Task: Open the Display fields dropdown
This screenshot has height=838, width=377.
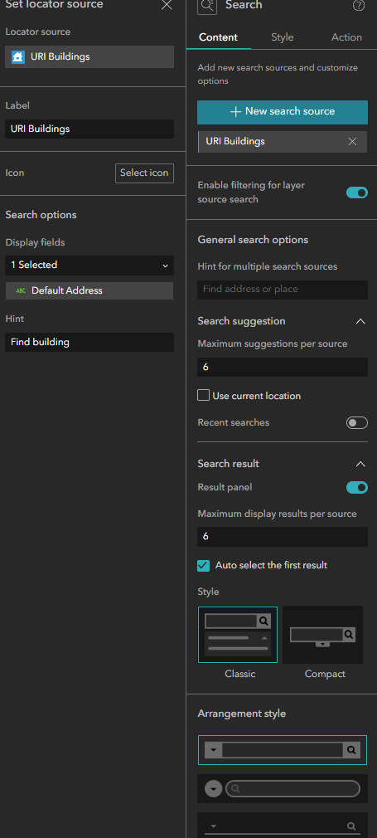Action: click(x=89, y=265)
